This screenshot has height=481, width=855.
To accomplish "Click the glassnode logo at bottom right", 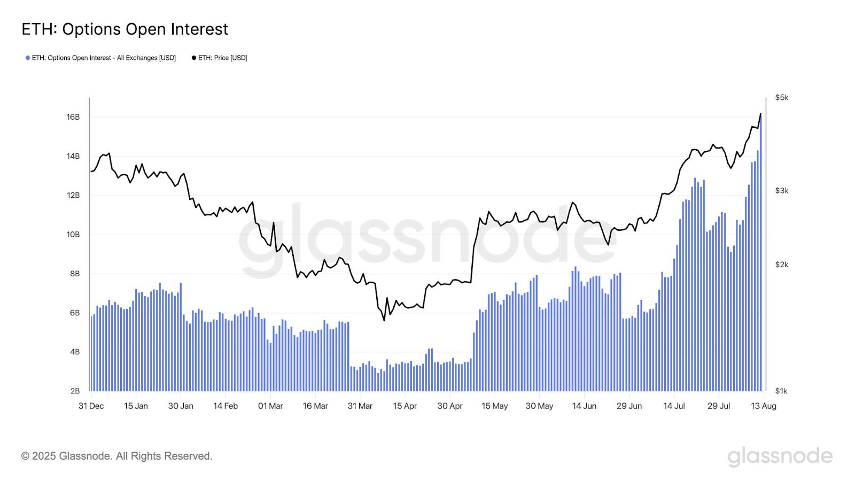I will pyautogui.click(x=780, y=457).
